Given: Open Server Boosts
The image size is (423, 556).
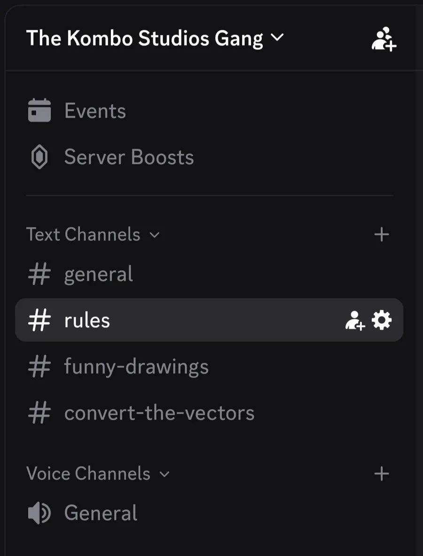Looking at the screenshot, I should click(x=129, y=157).
